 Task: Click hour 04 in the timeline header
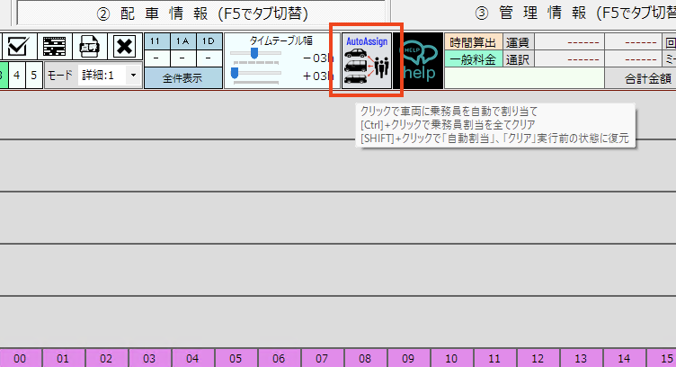click(192, 358)
